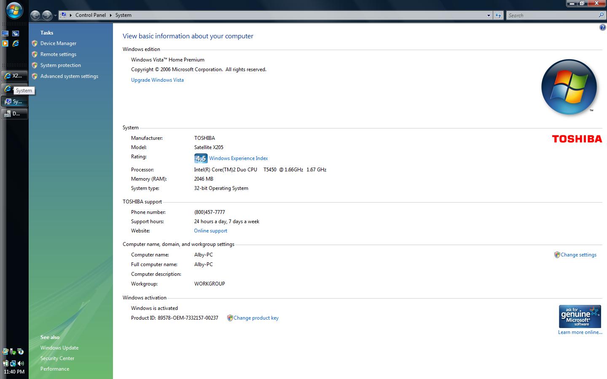Go forward with the Forward arrow button

click(47, 16)
